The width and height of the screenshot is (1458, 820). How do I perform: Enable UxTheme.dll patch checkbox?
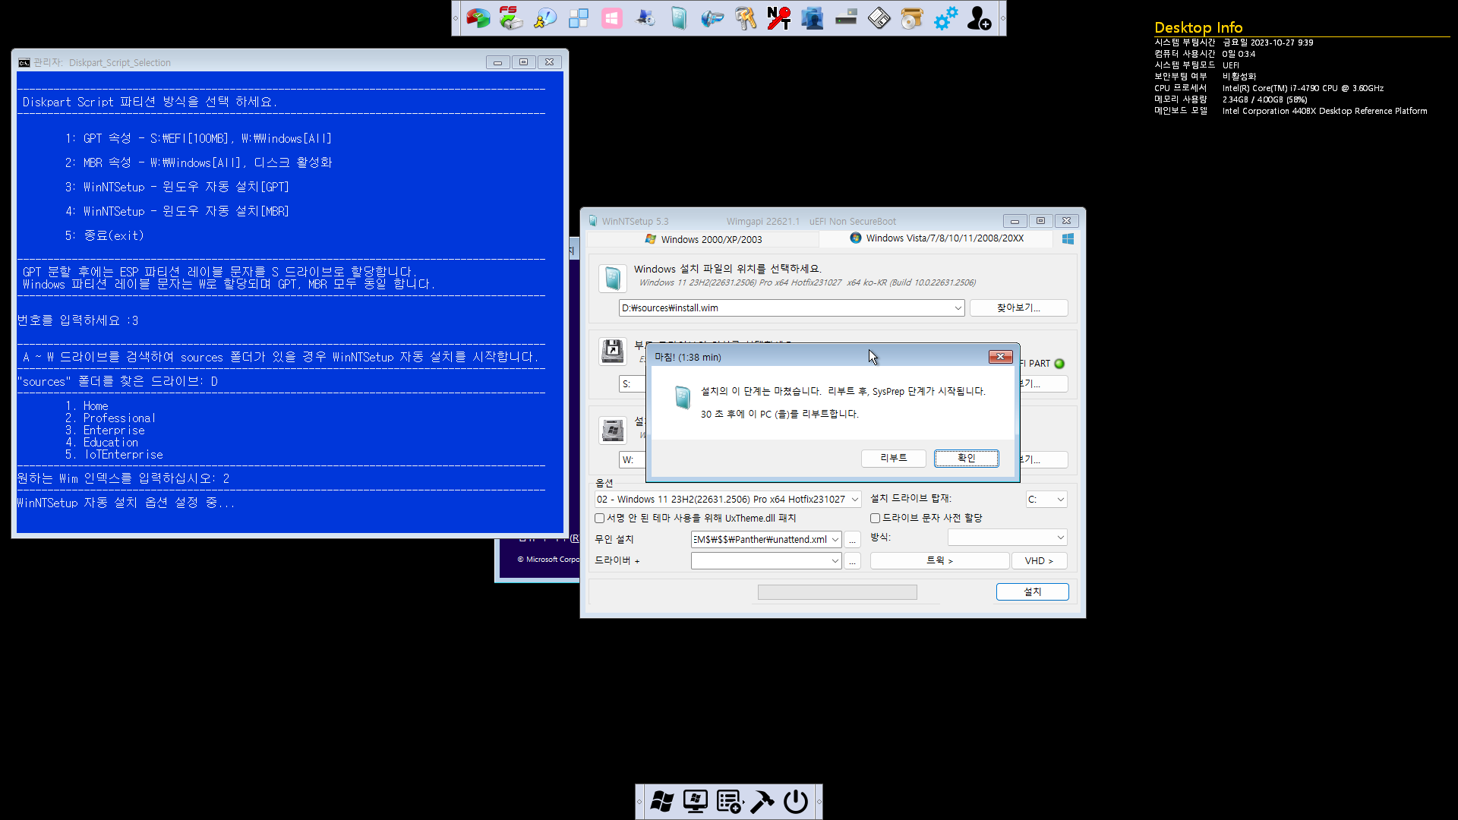pos(600,519)
